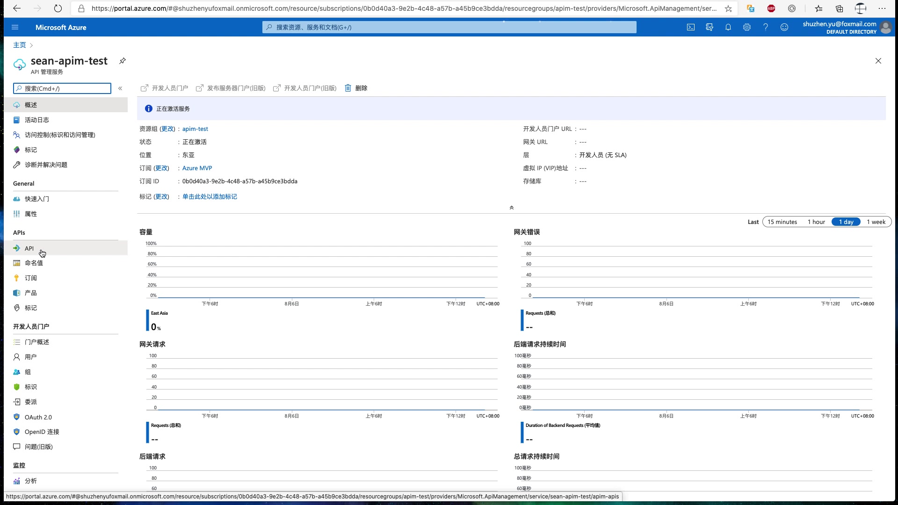The height and width of the screenshot is (505, 898).
Task: Open the browser's more options menu
Action: [883, 8]
